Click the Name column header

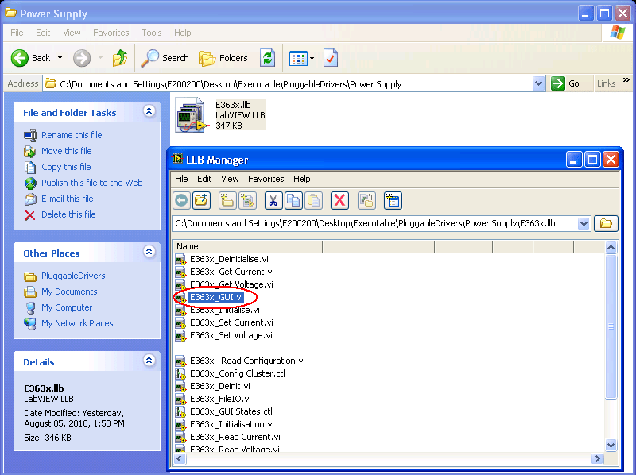(247, 246)
